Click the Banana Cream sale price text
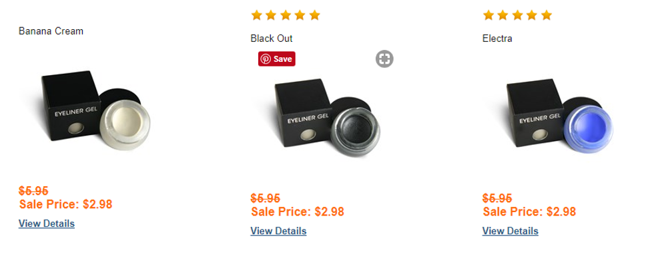 65,204
